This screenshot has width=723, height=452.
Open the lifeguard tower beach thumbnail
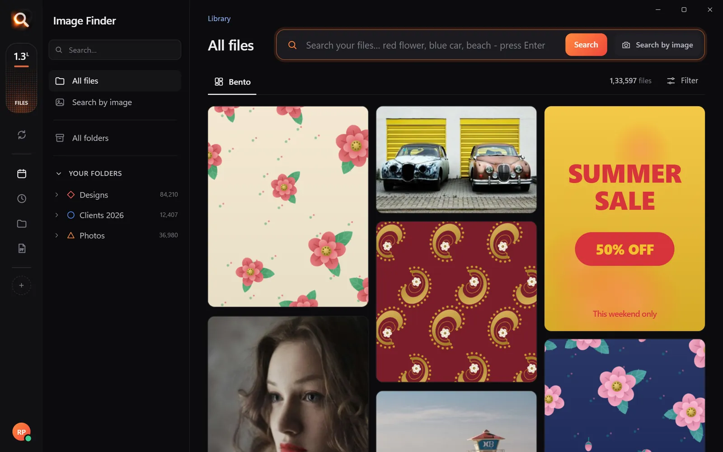tap(456, 422)
